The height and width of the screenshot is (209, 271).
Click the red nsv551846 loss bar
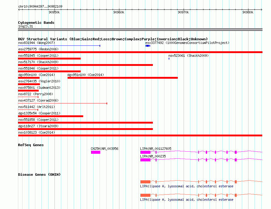(x=49, y=71)
